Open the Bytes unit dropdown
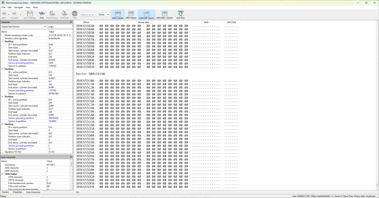This screenshot has width=379, height=198. point(104,15)
